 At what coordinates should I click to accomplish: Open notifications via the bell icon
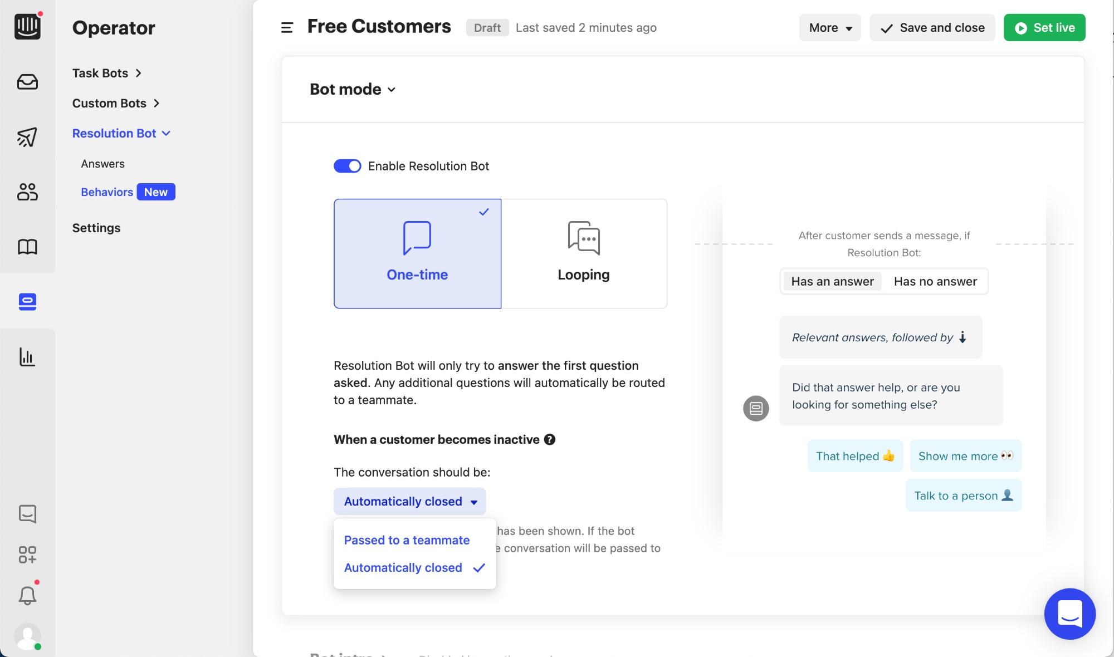click(x=27, y=595)
